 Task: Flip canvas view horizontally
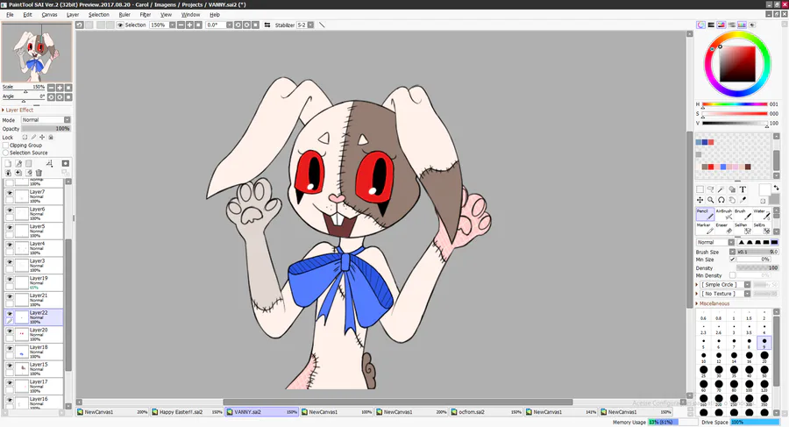point(267,25)
